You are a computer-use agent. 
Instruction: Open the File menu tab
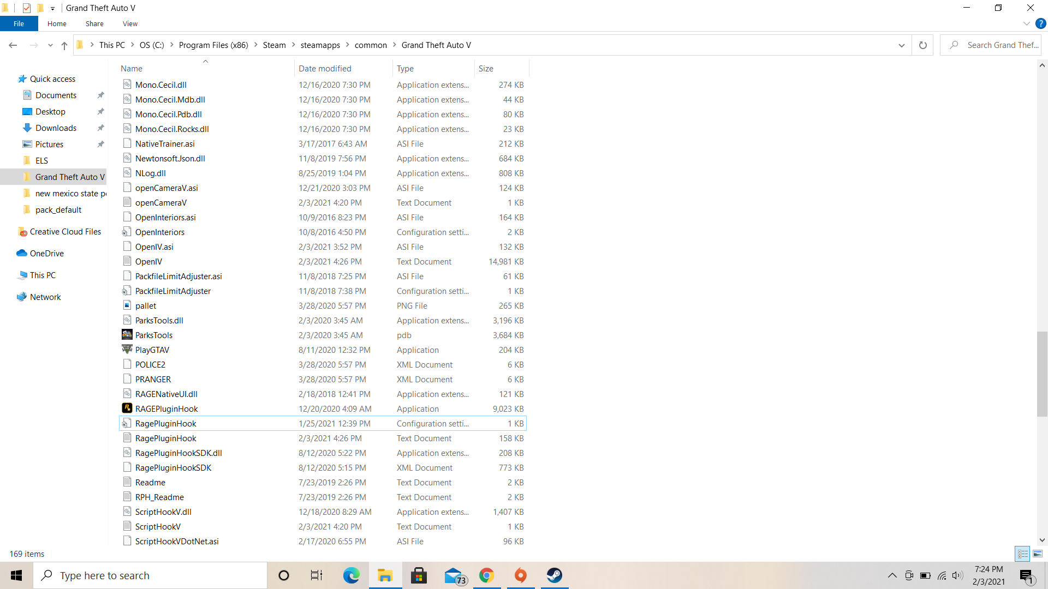coord(19,23)
